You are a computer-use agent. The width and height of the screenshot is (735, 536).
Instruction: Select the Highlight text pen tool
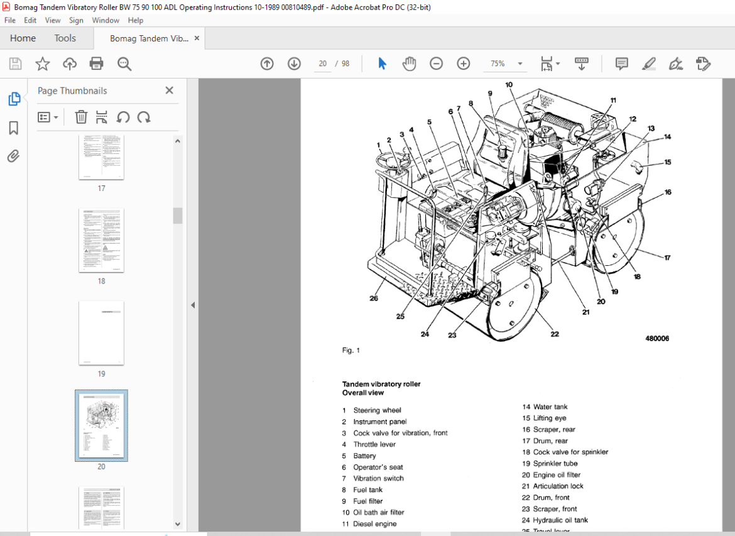649,63
